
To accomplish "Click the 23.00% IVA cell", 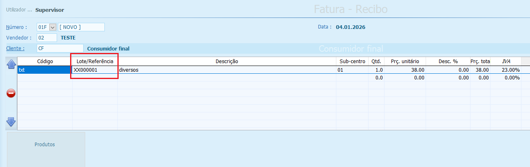I will [x=506, y=70].
